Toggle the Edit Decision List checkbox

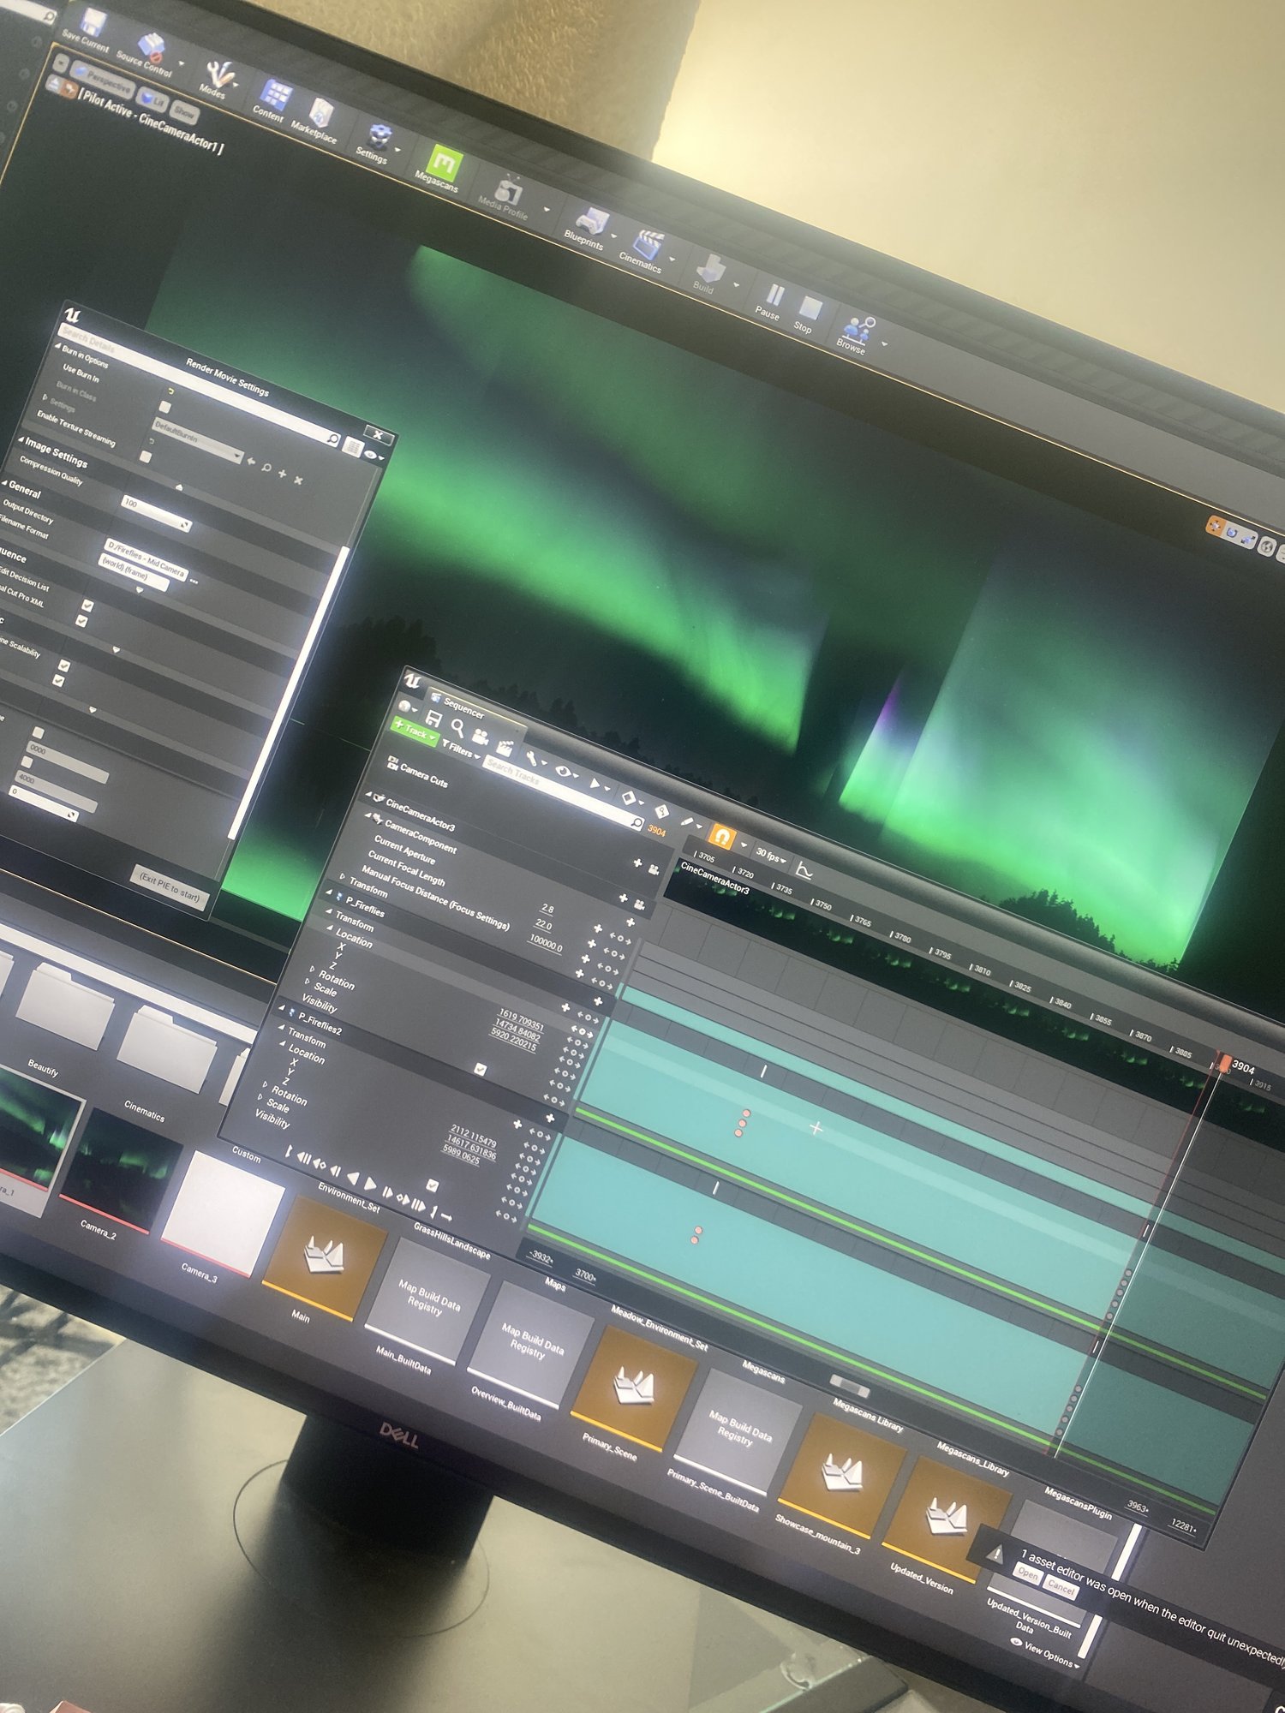(87, 606)
